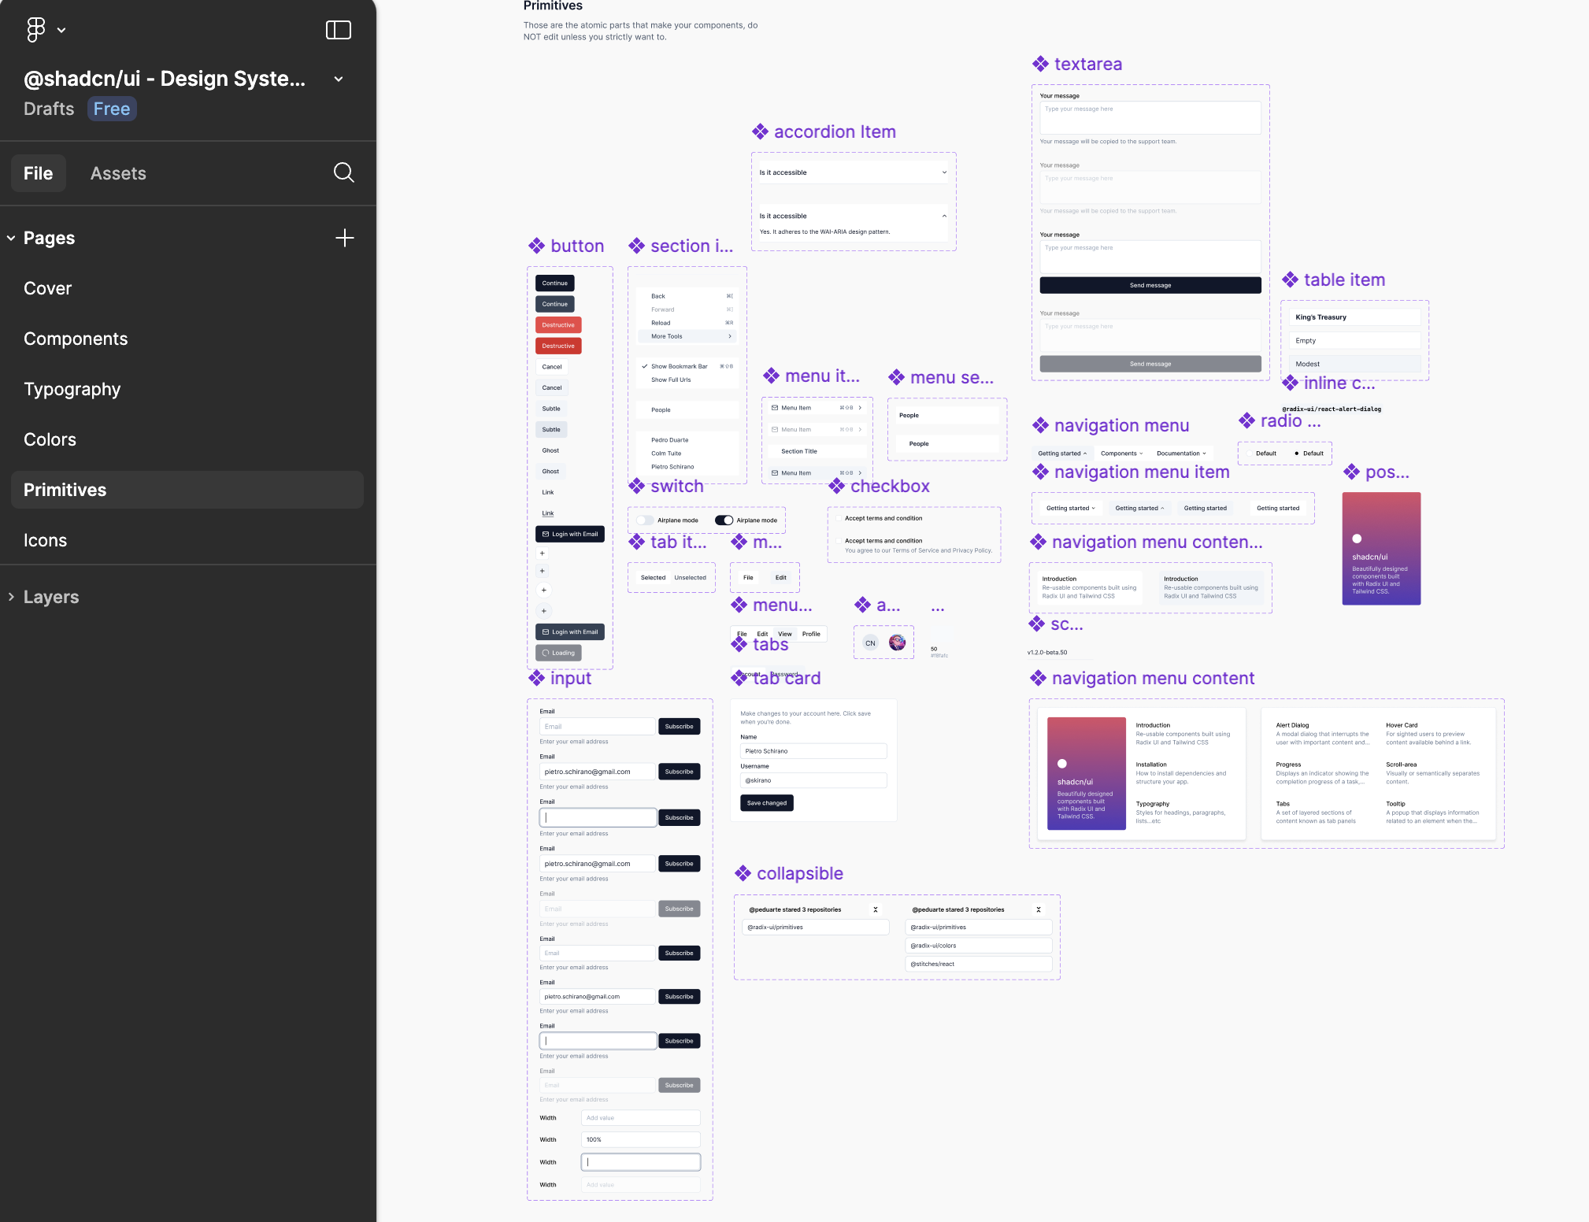Select the filled Default radio button
The height and width of the screenshot is (1222, 1589).
(x=1297, y=454)
